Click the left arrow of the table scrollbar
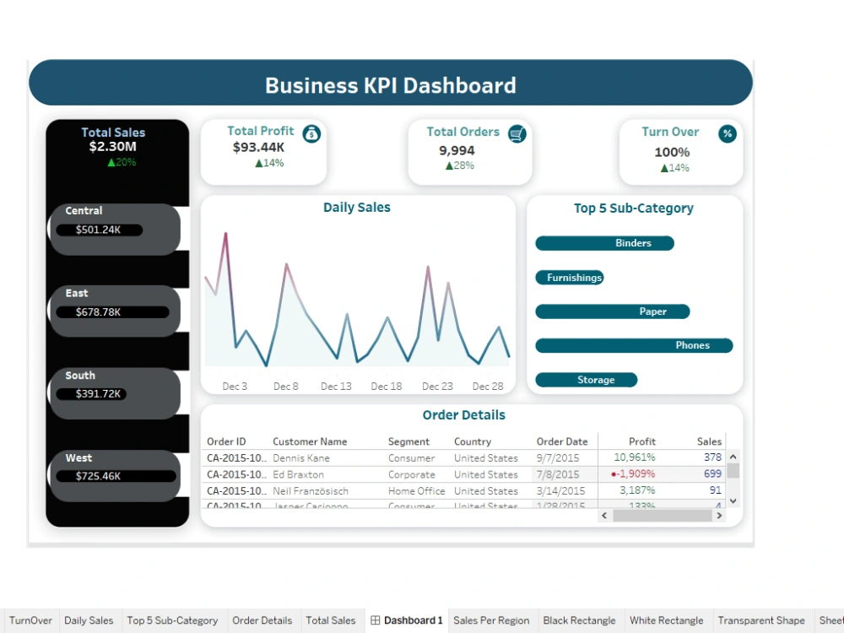This screenshot has height=633, width=844. coord(605,515)
